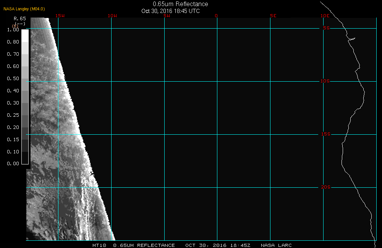Screen dimensions: 382x248
Task: Click the 15S latitude label
Action: click(325, 134)
